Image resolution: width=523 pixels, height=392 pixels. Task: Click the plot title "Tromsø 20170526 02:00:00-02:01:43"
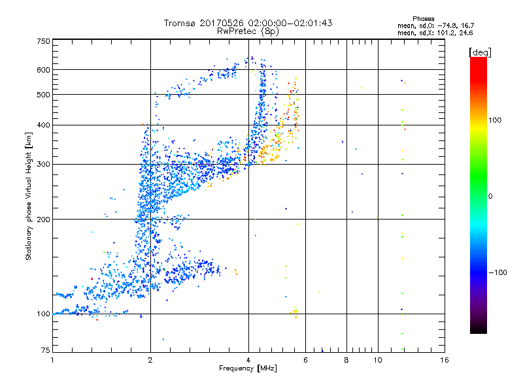pyautogui.click(x=248, y=23)
